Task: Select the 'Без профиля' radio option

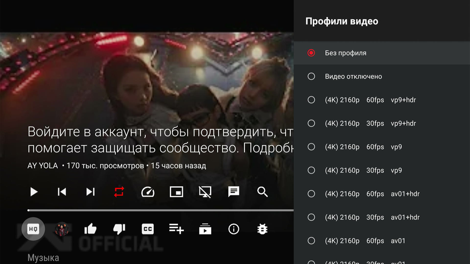Action: pos(382,53)
